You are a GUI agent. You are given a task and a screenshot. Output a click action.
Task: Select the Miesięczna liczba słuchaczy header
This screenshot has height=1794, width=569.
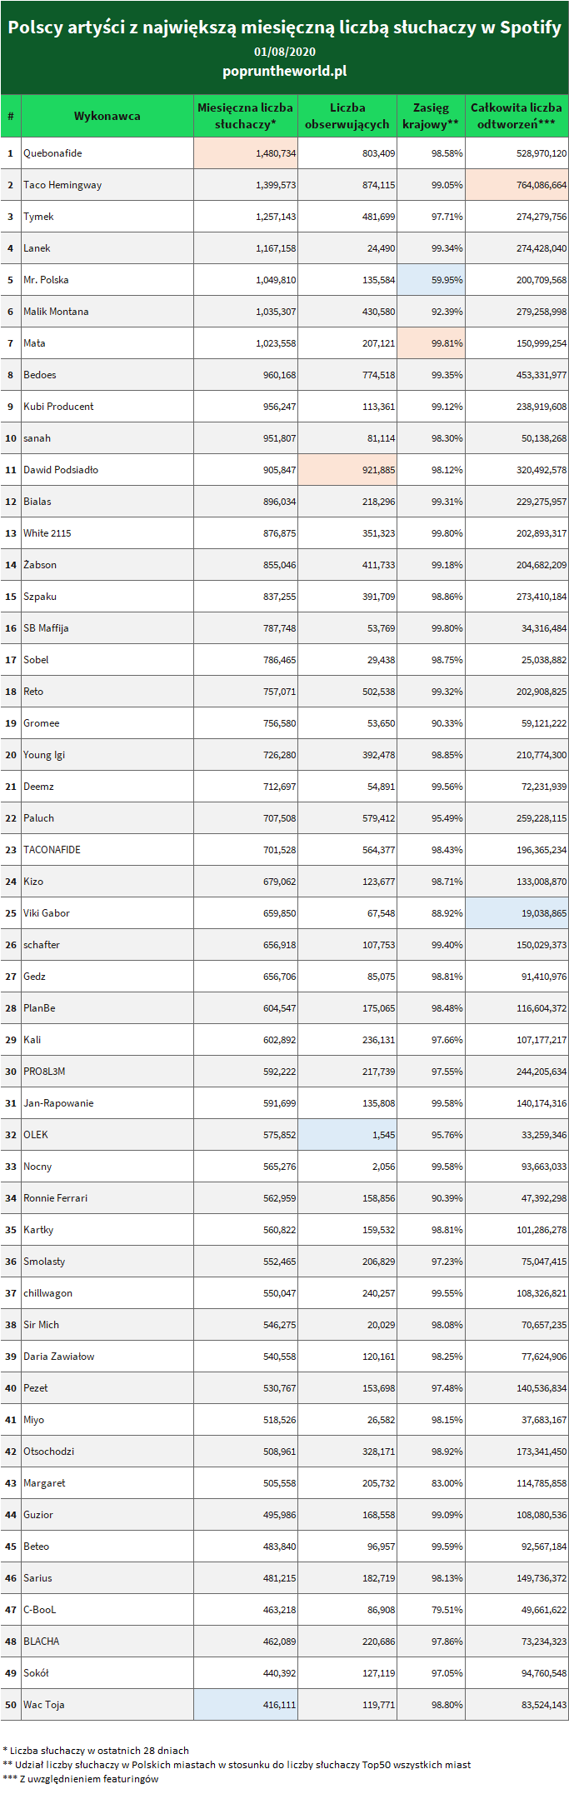(x=246, y=116)
